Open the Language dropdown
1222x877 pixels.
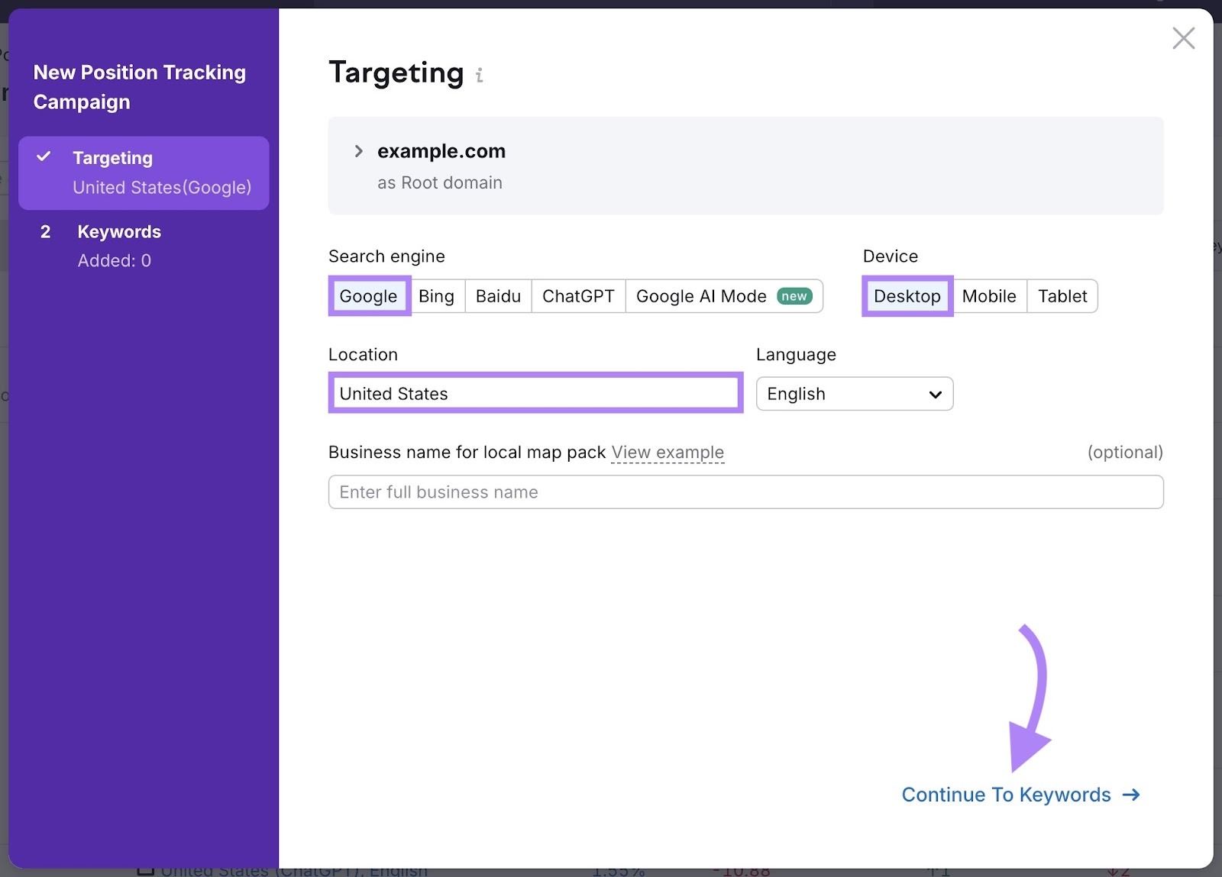point(854,394)
